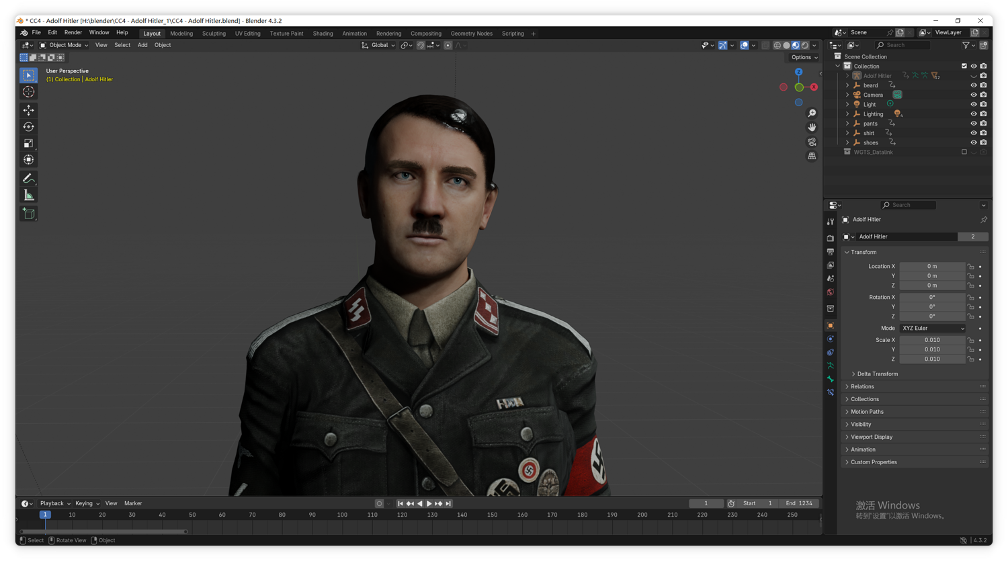Enable the WGTS_Datalink collection checkbox
1008x561 pixels.
pyautogui.click(x=964, y=152)
